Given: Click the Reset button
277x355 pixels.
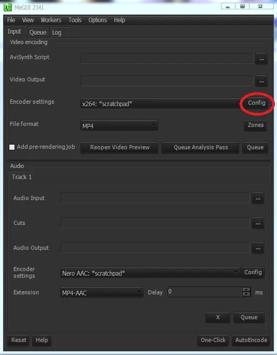Looking at the screenshot, I should click(x=19, y=340).
